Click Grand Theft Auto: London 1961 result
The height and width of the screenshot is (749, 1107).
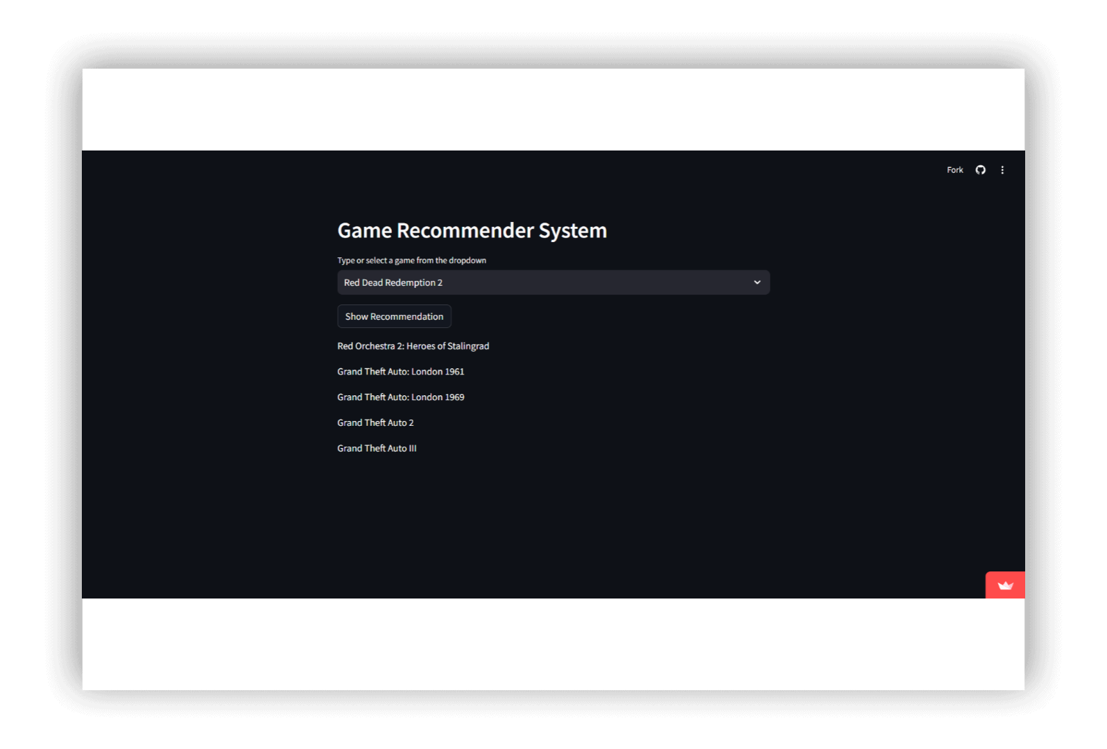401,372
